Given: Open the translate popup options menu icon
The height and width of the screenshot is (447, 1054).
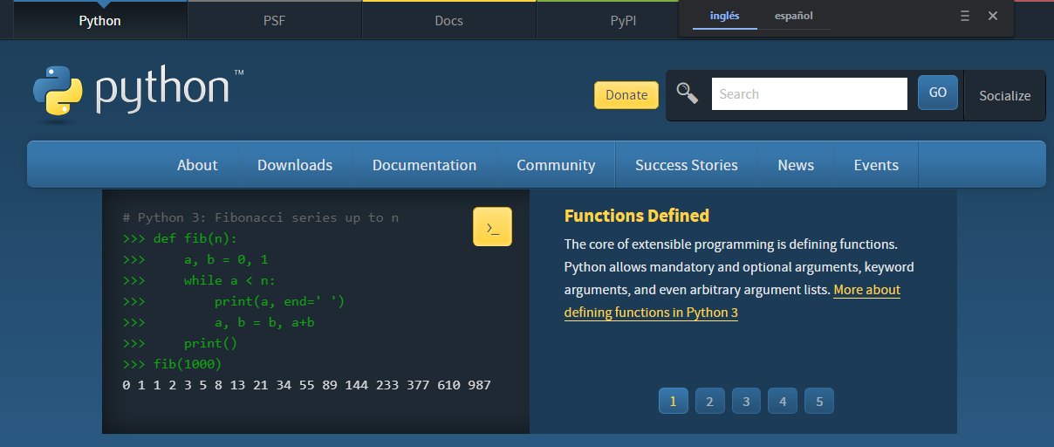Looking at the screenshot, I should point(965,16).
